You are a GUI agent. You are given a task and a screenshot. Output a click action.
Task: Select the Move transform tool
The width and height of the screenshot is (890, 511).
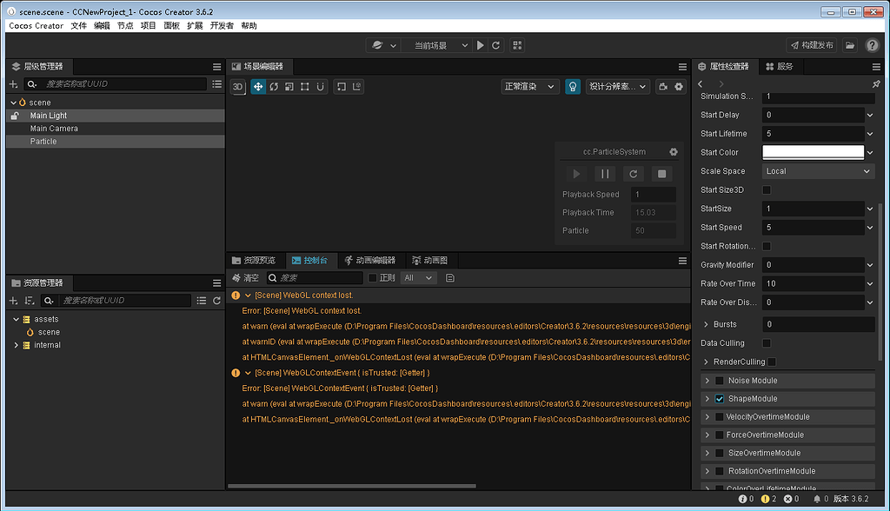click(258, 86)
